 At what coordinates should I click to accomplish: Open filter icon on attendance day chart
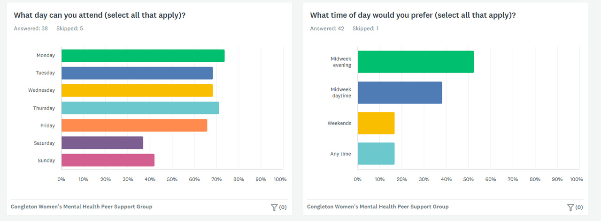click(x=275, y=207)
